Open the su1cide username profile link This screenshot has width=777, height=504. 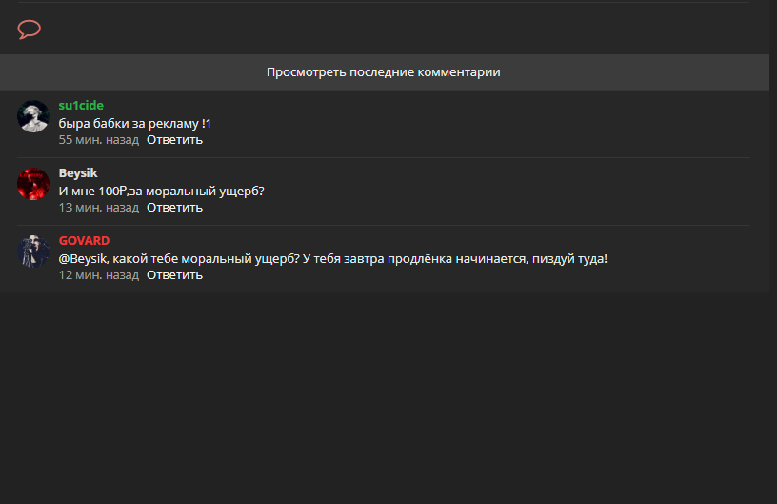81,106
